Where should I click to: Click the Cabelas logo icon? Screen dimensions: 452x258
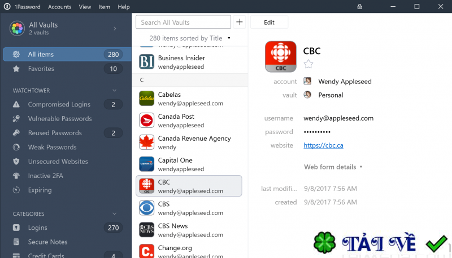coord(146,98)
